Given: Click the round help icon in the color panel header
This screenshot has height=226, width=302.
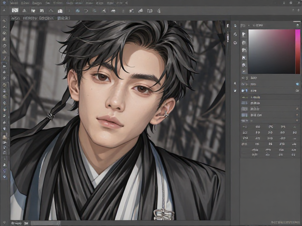Looking at the screenshot, I should tap(298, 25).
